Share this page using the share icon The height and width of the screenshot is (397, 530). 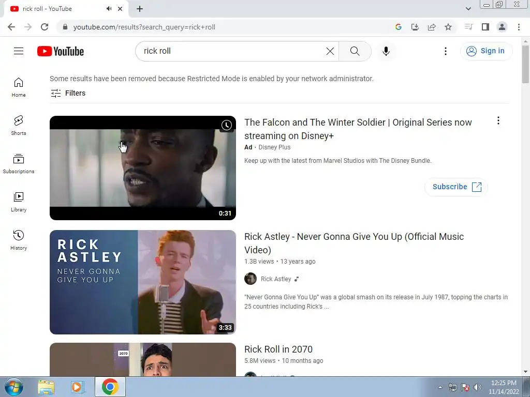(x=432, y=27)
